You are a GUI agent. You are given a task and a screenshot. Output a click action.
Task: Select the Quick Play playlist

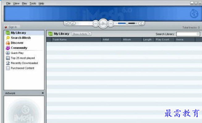tap(17, 53)
